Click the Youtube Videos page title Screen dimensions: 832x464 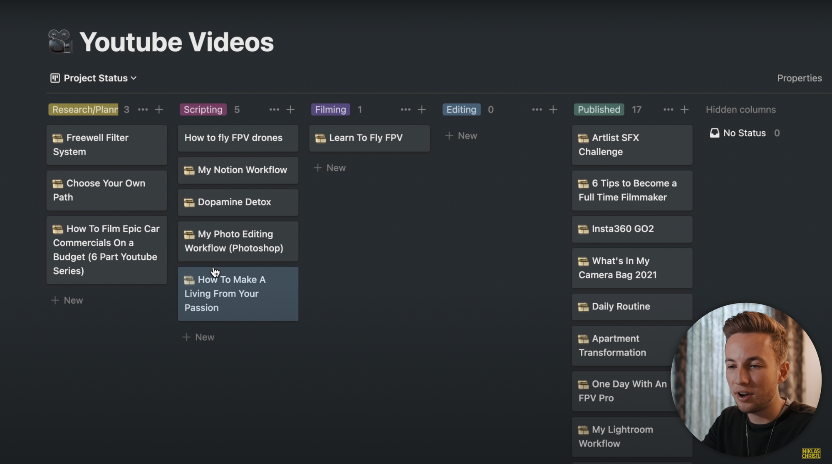click(177, 42)
